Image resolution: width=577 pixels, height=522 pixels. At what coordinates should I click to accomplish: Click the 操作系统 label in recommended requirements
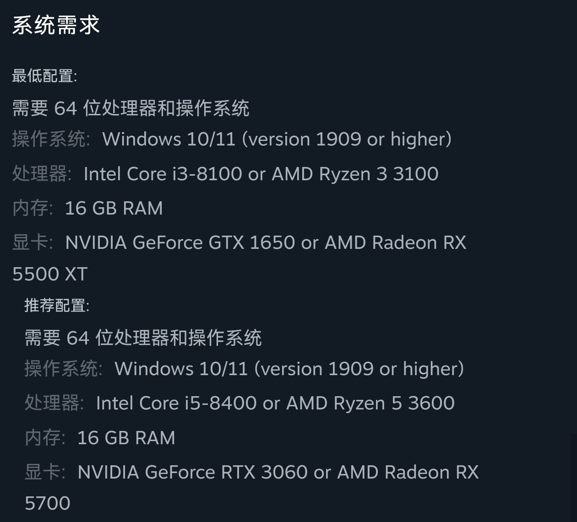click(x=61, y=369)
